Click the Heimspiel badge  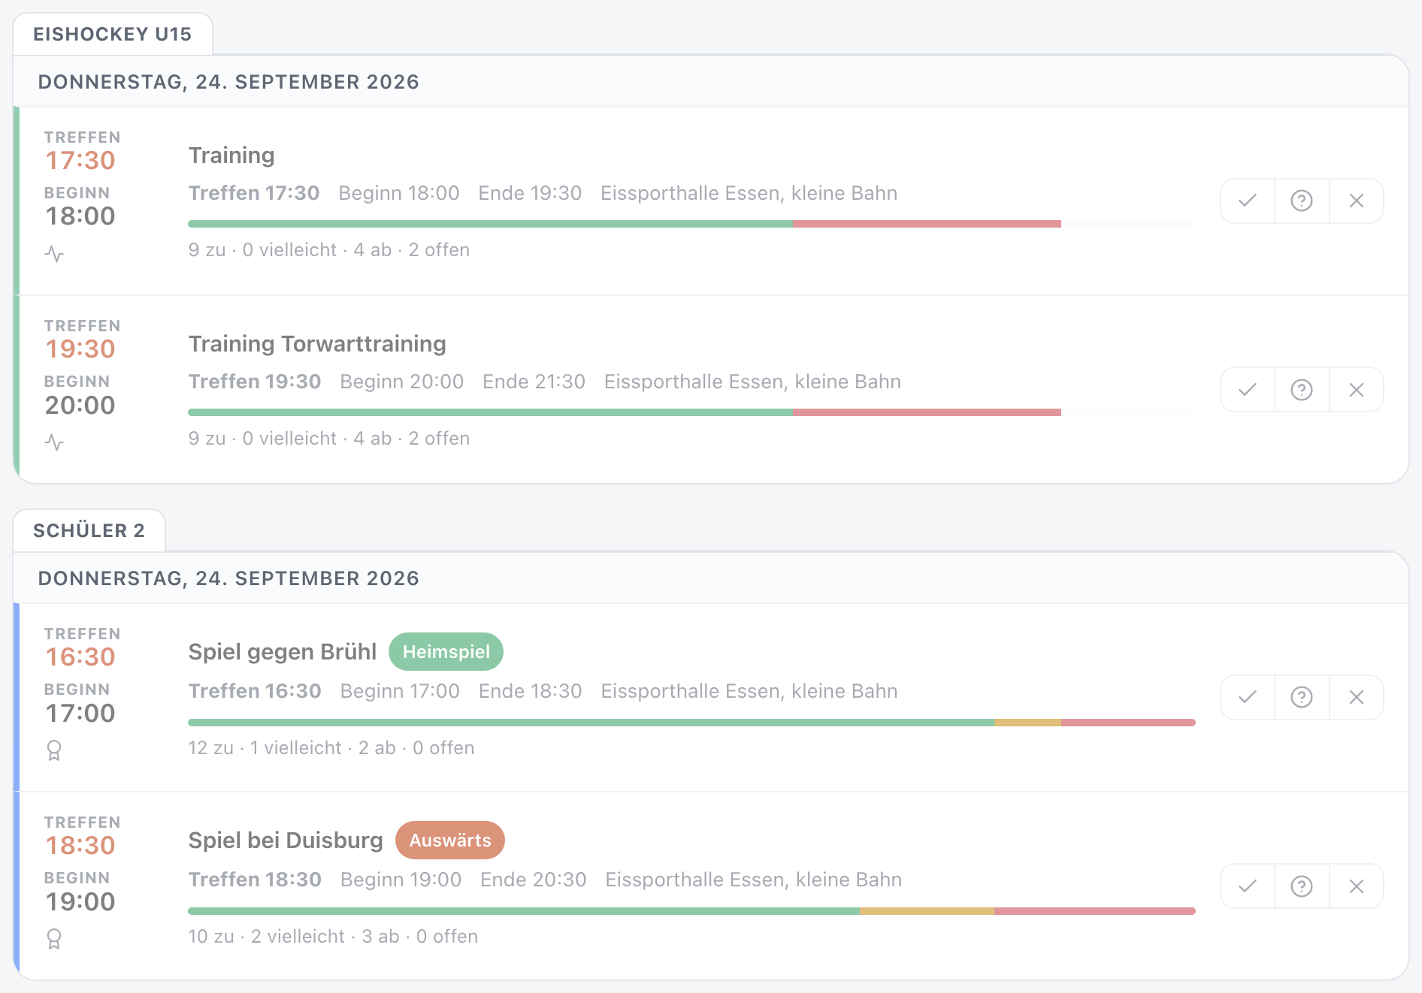point(446,652)
